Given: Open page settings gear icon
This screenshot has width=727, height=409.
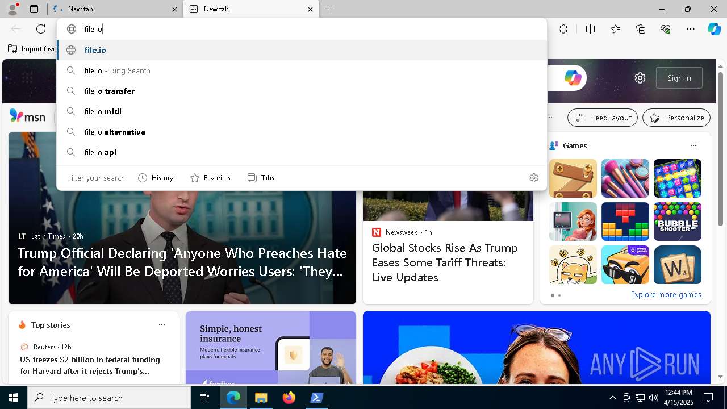Looking at the screenshot, I should tap(640, 78).
